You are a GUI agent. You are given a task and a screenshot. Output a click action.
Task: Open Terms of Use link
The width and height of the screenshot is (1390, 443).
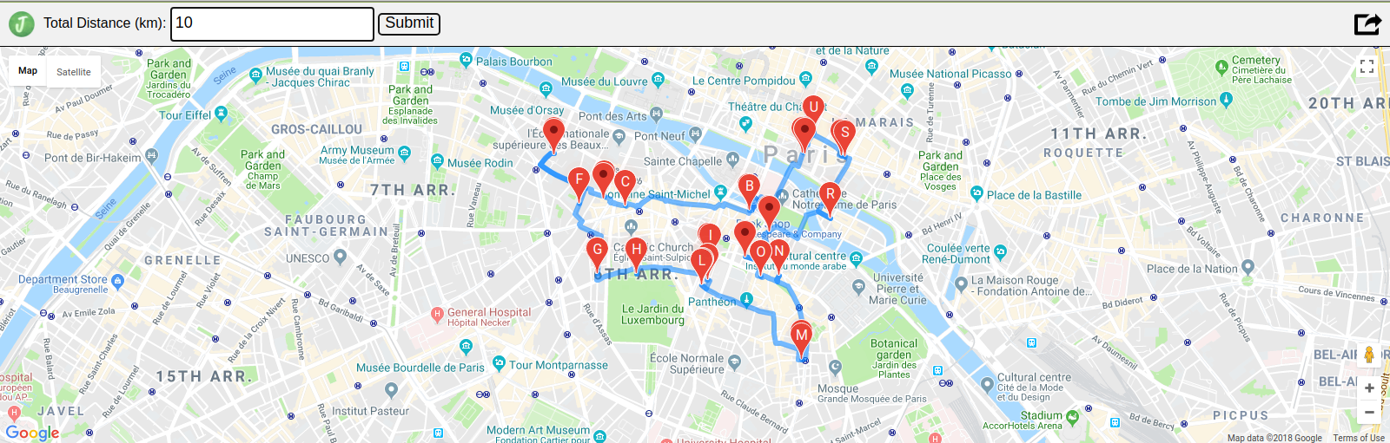coord(1359,438)
